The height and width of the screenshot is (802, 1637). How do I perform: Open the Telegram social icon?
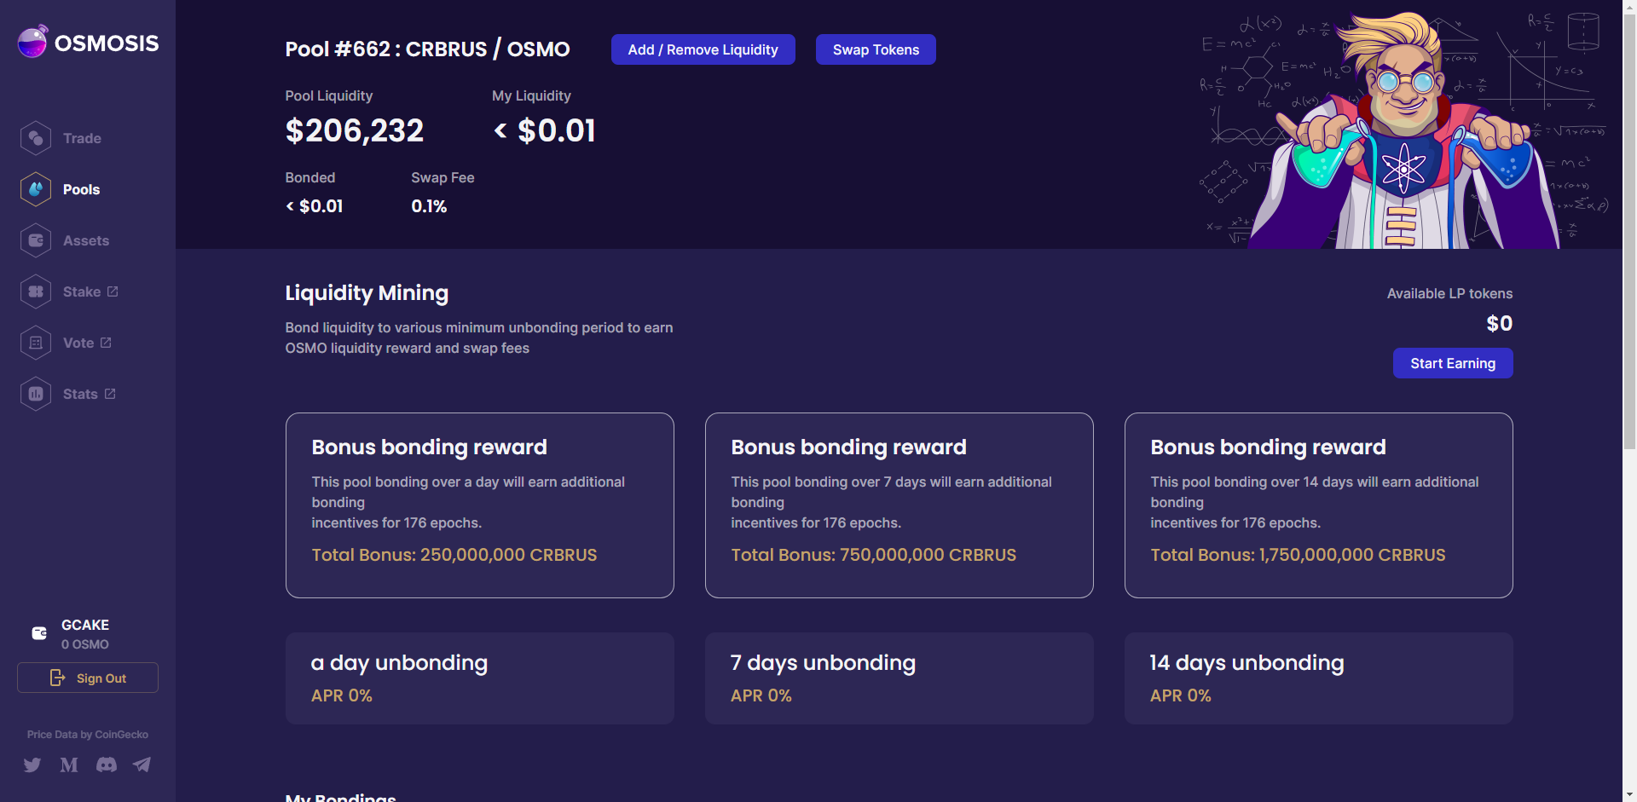pyautogui.click(x=142, y=764)
